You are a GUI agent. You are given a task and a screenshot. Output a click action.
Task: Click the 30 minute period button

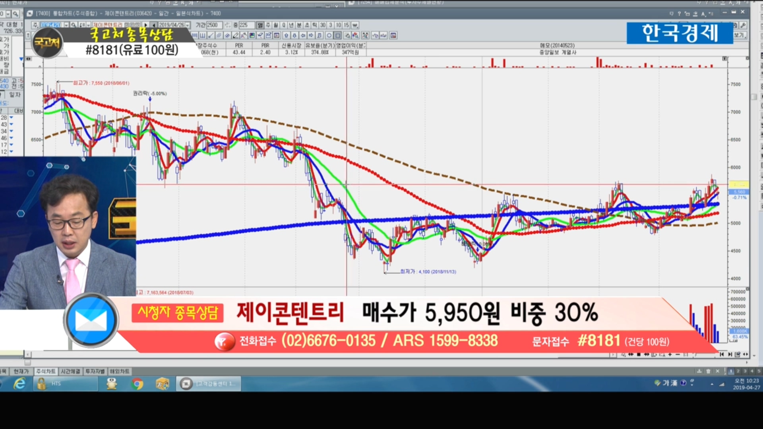tap(323, 25)
